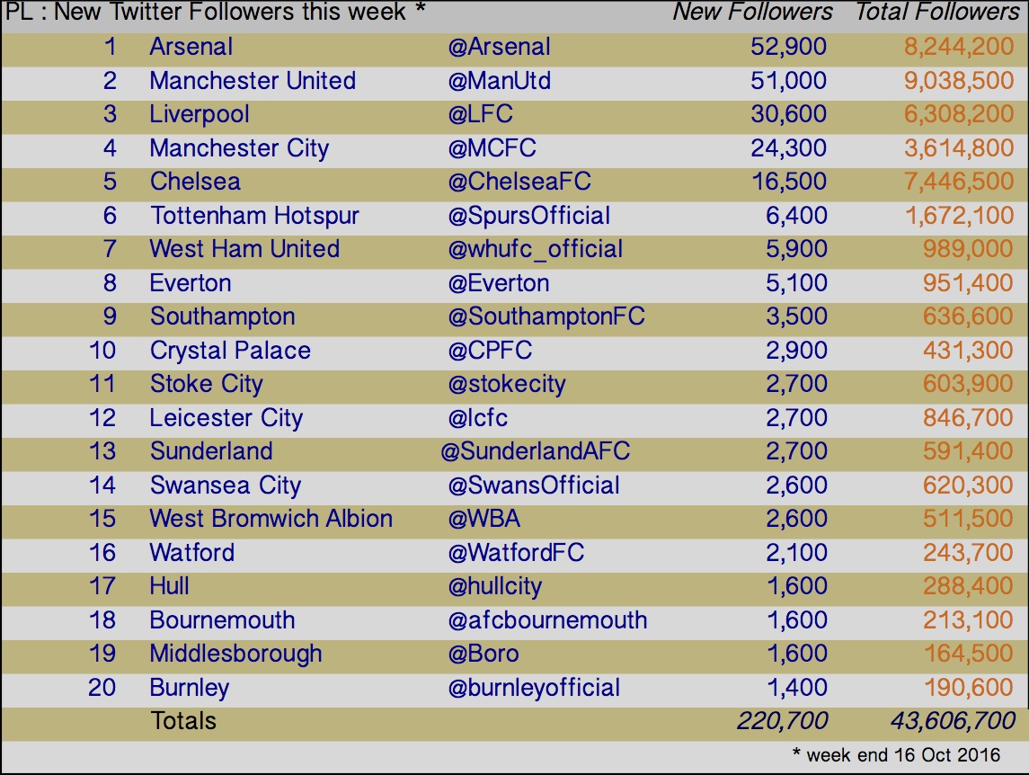Viewport: 1029px width, 775px height.
Task: Select Burnley's rank number 20
Action: (x=102, y=688)
